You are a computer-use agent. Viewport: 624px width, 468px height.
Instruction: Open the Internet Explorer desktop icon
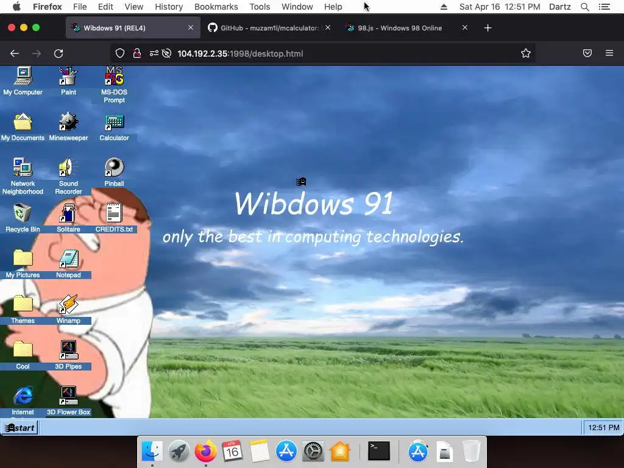click(x=23, y=401)
